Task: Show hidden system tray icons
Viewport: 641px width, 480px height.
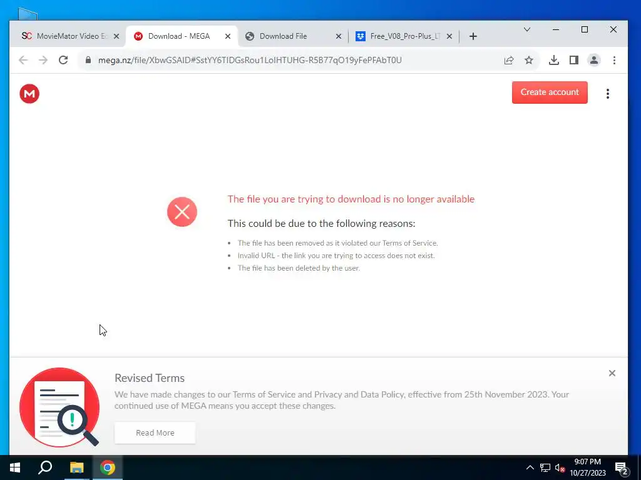Action: pos(530,467)
